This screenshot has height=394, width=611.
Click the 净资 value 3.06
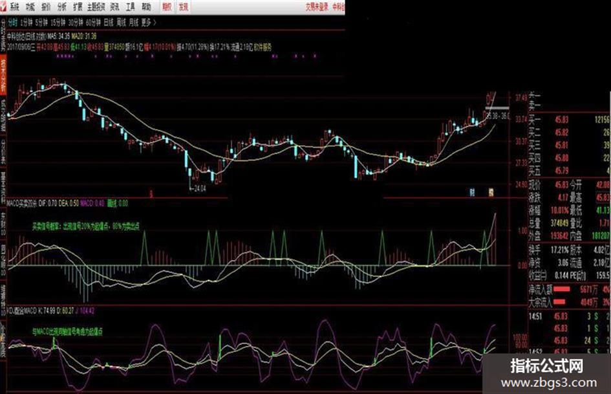563,263
